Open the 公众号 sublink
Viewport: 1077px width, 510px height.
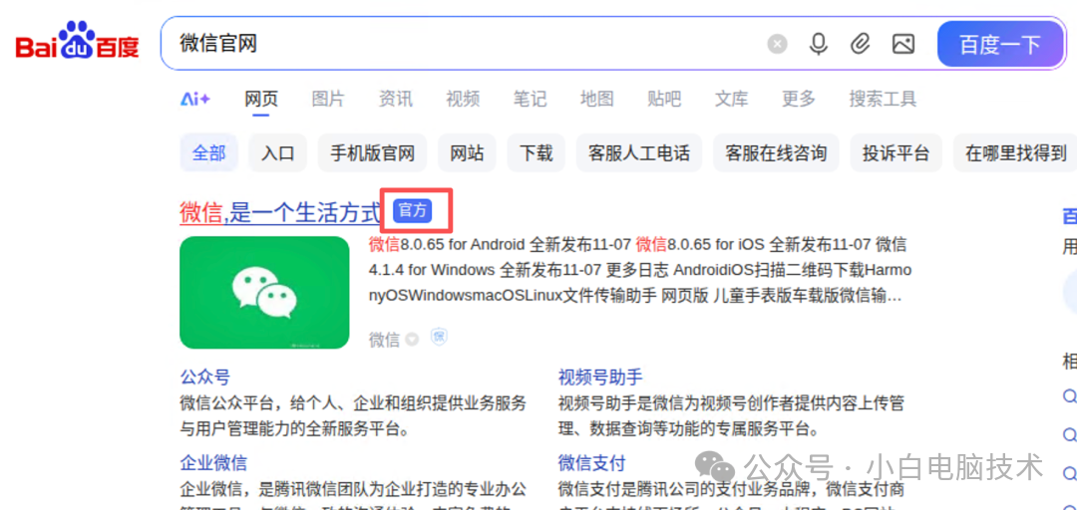tap(204, 377)
